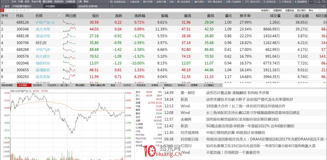Sort by the 涨跌幅 column header
Viewport: 327px width, 160px height.
(140, 16)
